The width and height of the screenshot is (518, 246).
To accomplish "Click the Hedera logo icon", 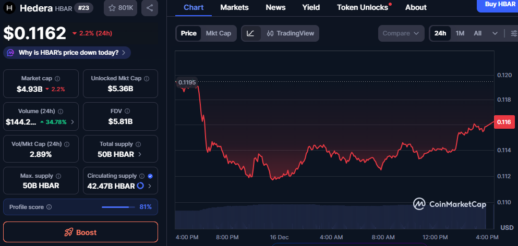I will [x=9, y=8].
